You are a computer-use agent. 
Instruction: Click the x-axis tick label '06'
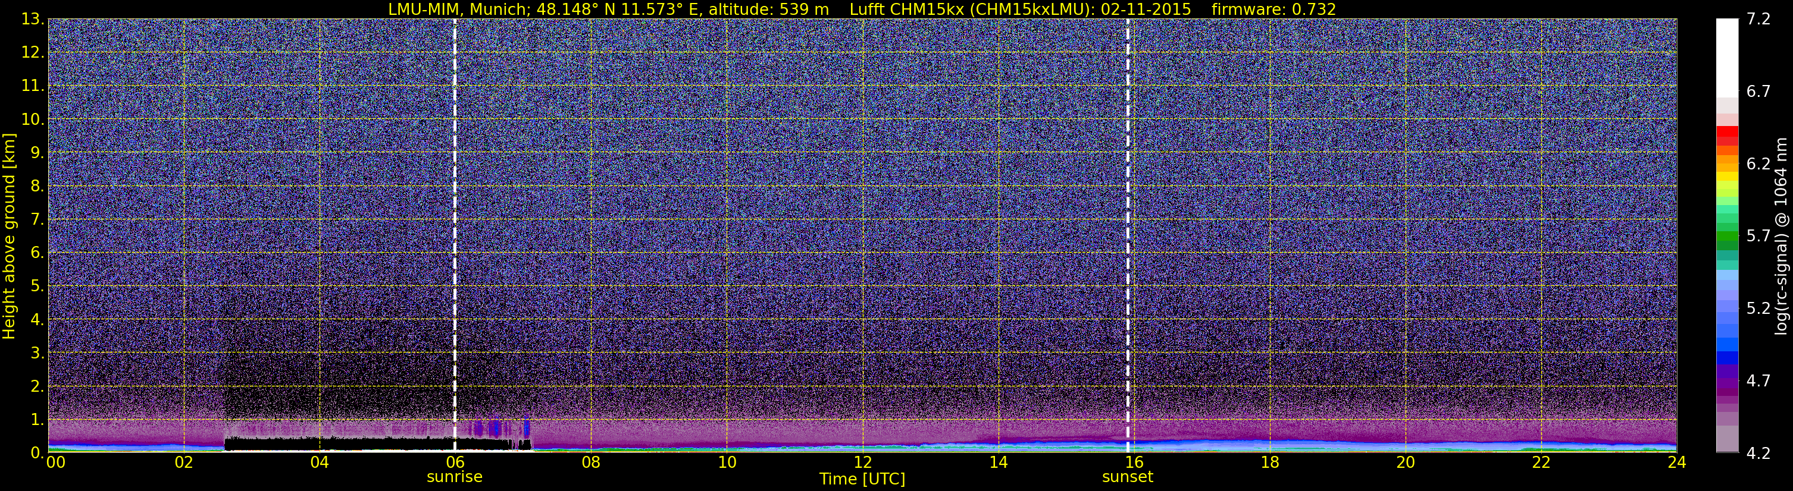455,462
